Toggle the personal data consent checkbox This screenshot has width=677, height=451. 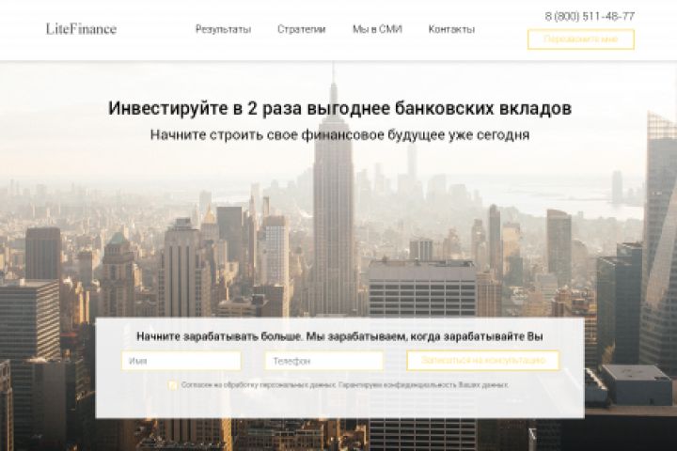click(173, 385)
